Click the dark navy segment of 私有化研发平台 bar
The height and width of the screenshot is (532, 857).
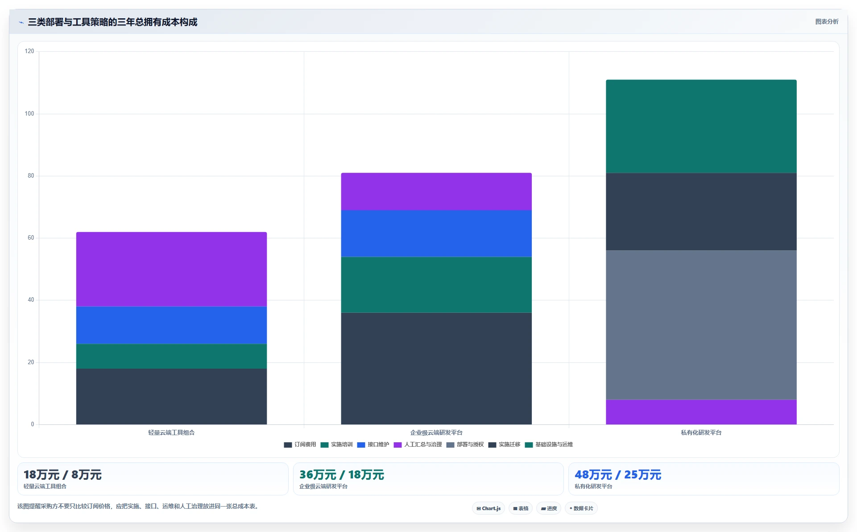701,212
